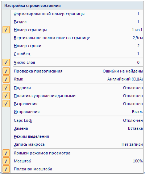The width and height of the screenshot is (145, 174).
Task: Enable the Исправления status item
Action: coord(72,112)
